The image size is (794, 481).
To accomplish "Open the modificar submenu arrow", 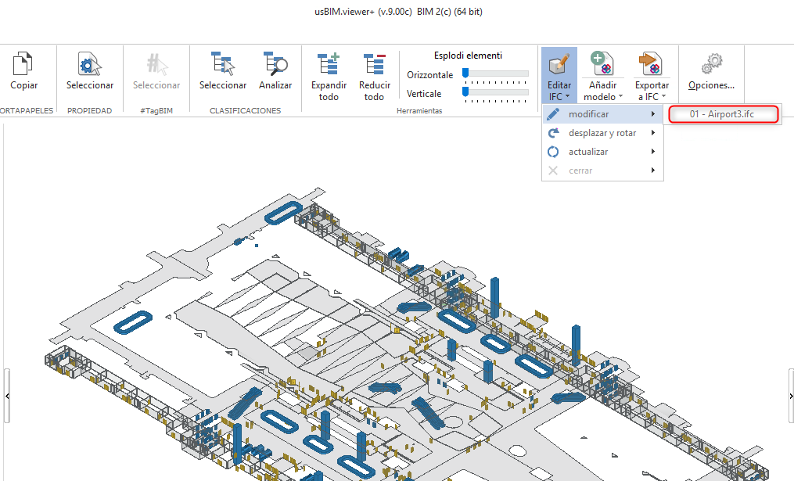I will point(653,114).
